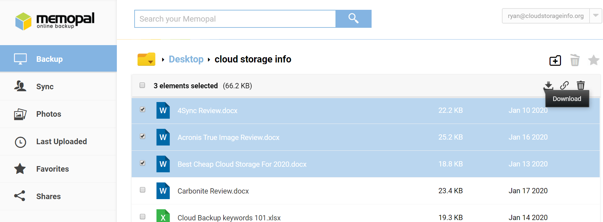Toggle the select-all checkbox in header row
This screenshot has width=603, height=222.
click(x=142, y=85)
